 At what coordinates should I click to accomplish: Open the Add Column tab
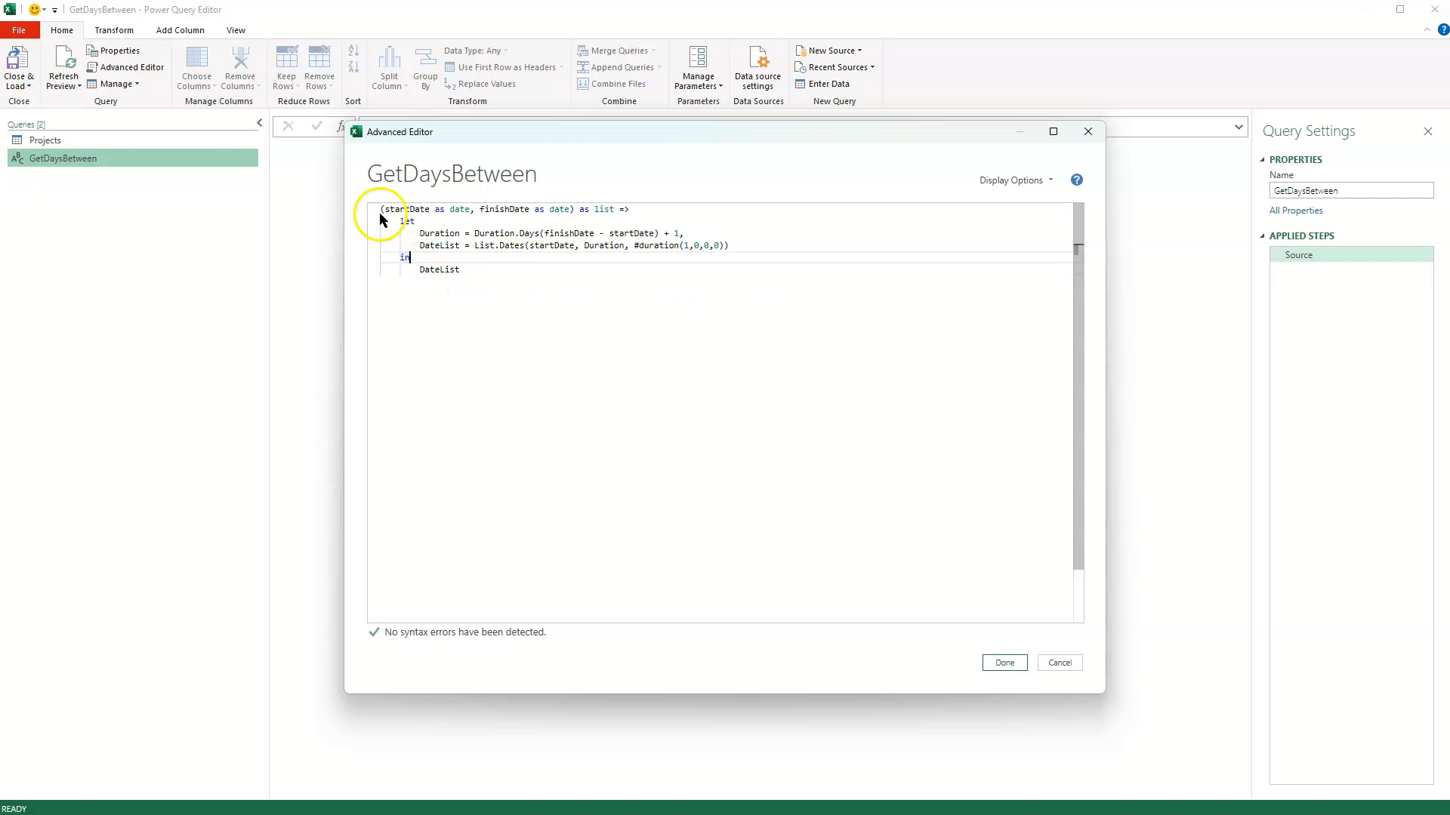point(180,29)
